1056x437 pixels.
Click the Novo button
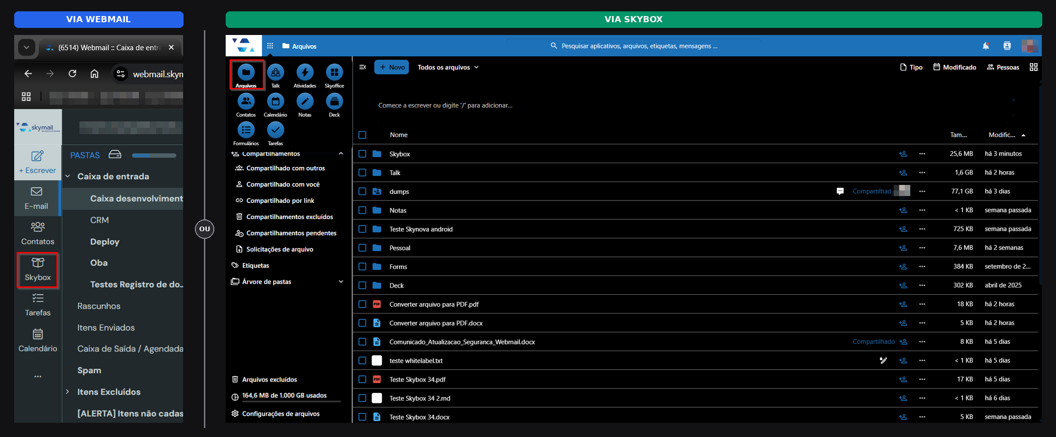(x=392, y=67)
